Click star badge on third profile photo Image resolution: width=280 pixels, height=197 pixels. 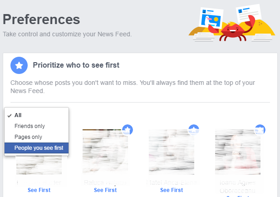pyautogui.click(x=194, y=130)
